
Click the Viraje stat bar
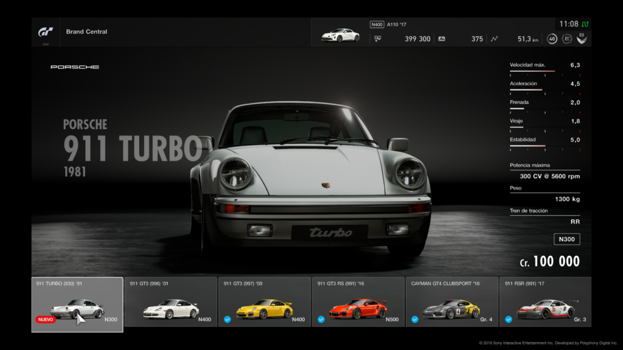click(x=545, y=128)
